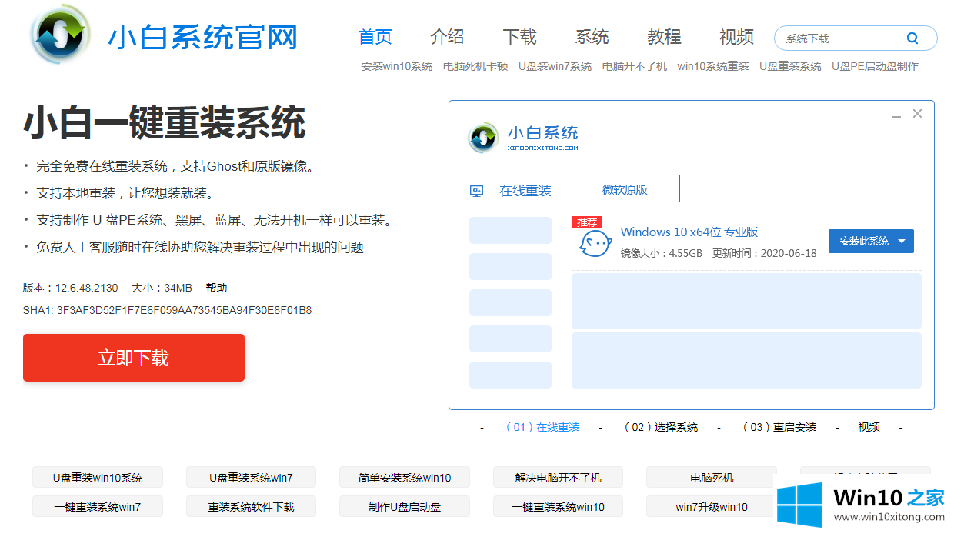954x537 pixels.
Task: Click the search magnifier icon
Action: (x=912, y=38)
